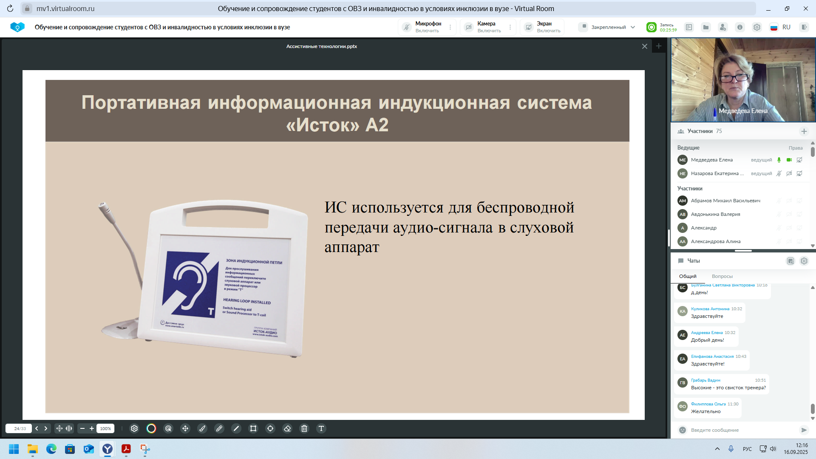
Task: Select the Общий chat tab
Action: [688, 276]
